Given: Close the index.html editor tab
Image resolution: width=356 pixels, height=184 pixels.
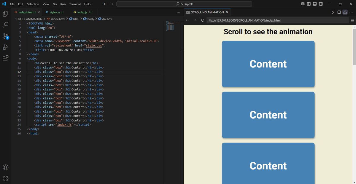Looking at the screenshot, I should [39, 12].
